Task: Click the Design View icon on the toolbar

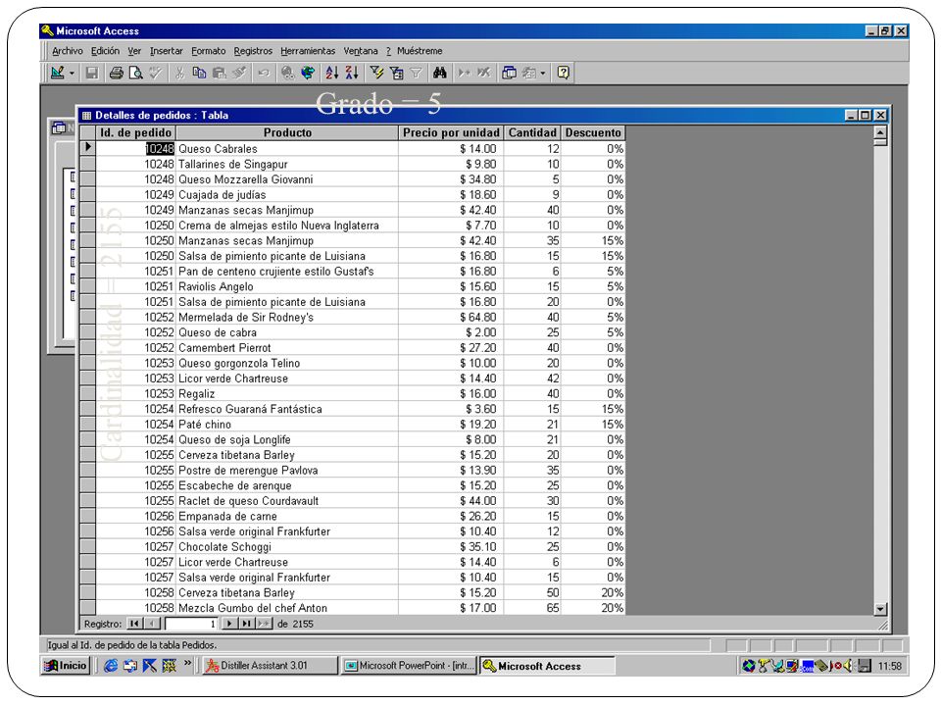Action: [x=58, y=74]
